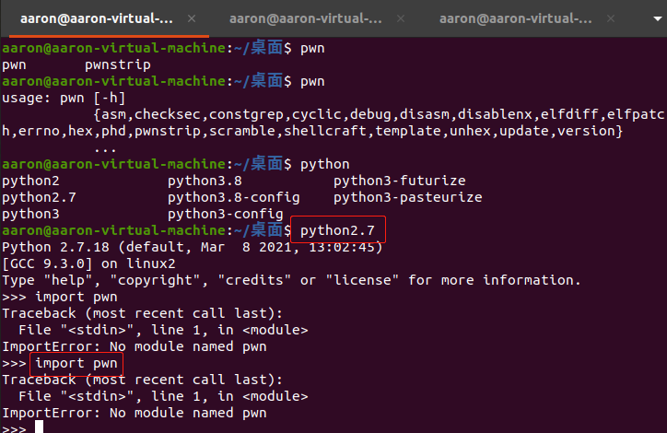The width and height of the screenshot is (667, 433).
Task: Click the terminal cursor at the last prompt
Action: click(40, 428)
